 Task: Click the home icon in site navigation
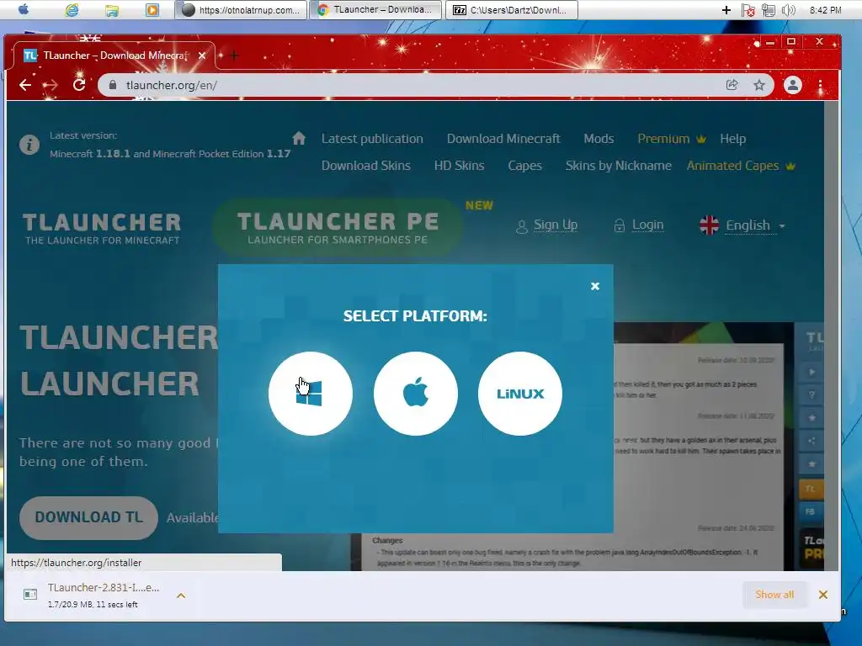pyautogui.click(x=299, y=138)
